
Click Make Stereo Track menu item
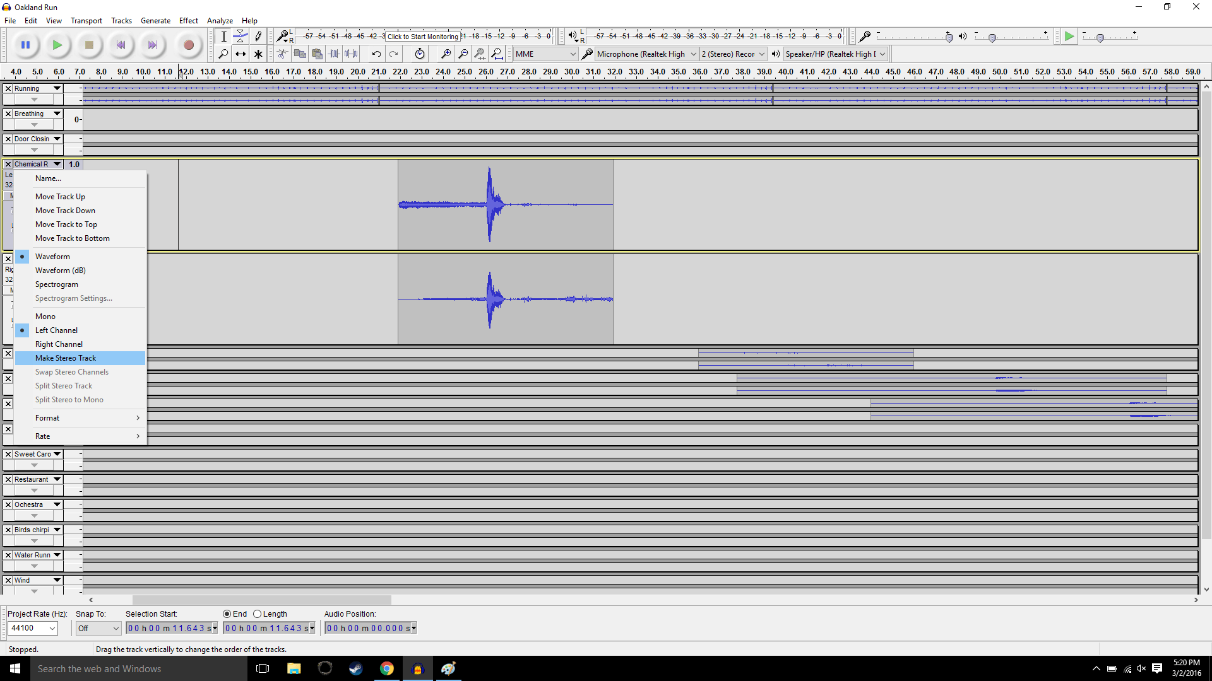point(66,358)
